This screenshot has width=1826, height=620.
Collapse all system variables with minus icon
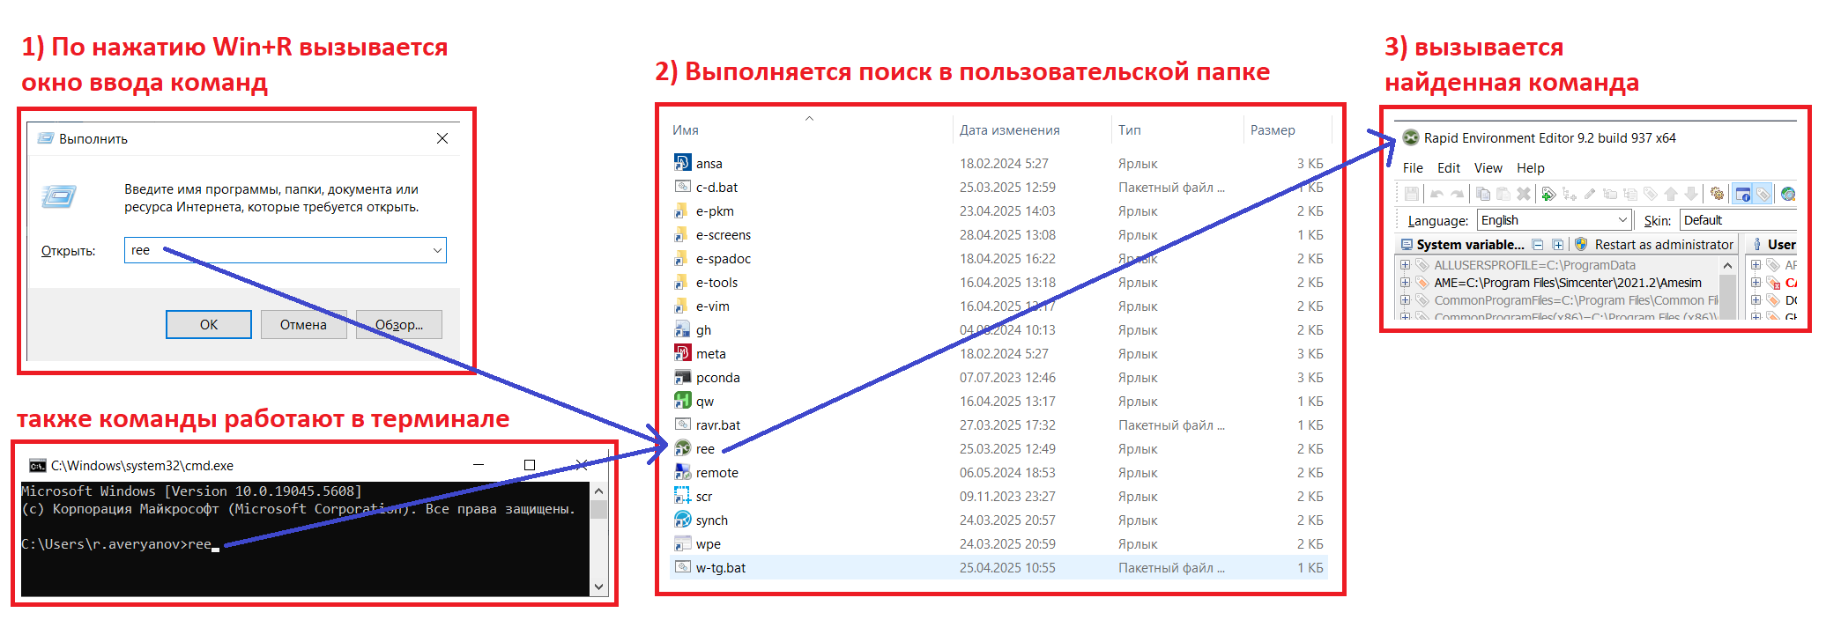click(x=1538, y=245)
